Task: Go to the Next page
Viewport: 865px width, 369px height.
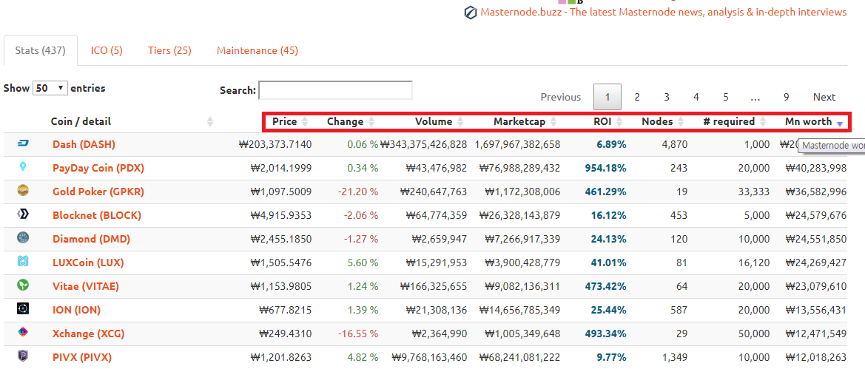Action: [x=824, y=97]
